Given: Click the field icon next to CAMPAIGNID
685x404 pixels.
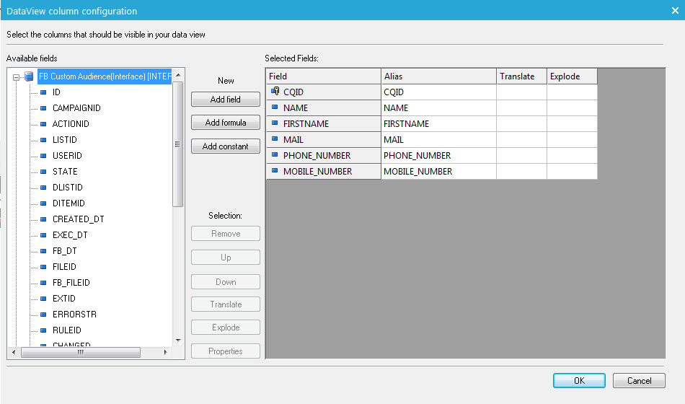Looking at the screenshot, I should 43,108.
